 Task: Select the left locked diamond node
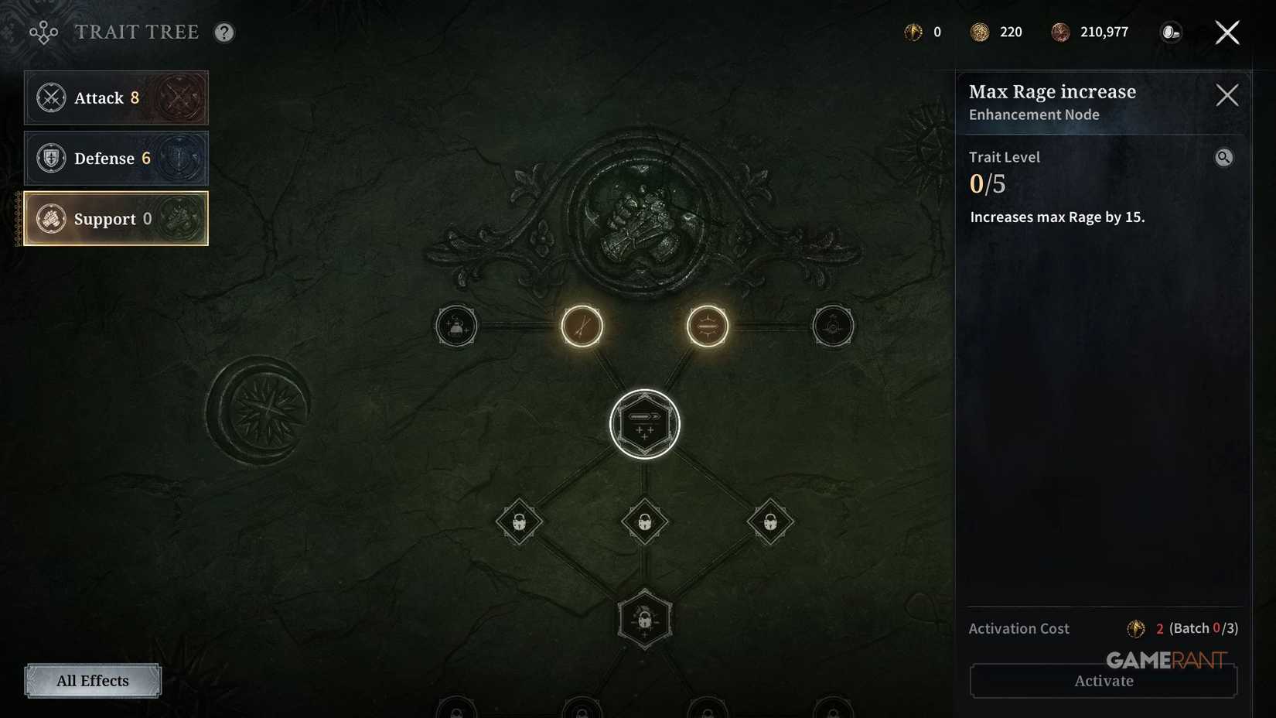coord(519,521)
